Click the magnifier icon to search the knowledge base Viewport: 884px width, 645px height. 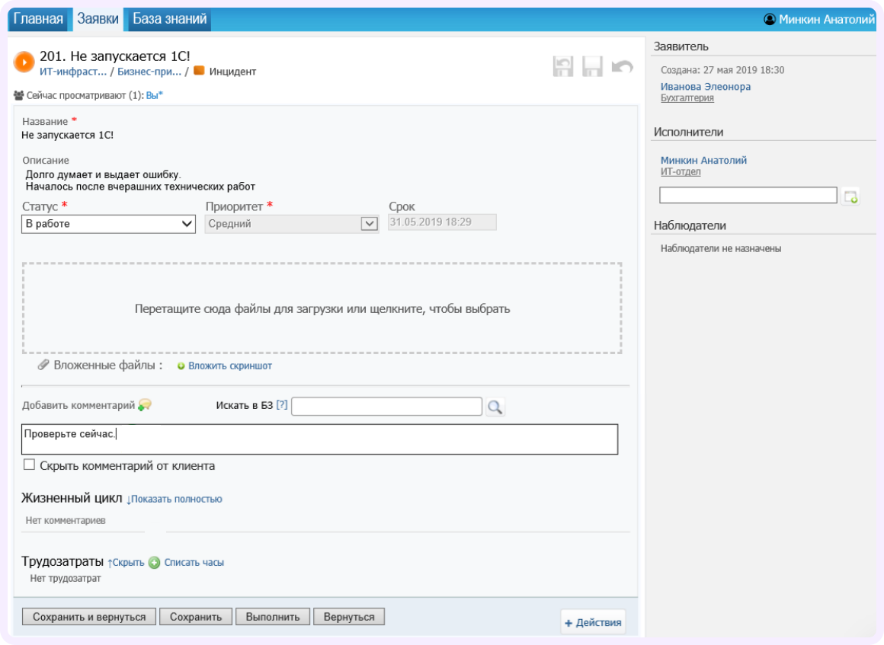coord(496,406)
